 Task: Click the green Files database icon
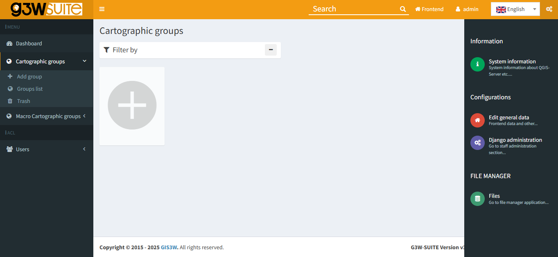pos(477,199)
